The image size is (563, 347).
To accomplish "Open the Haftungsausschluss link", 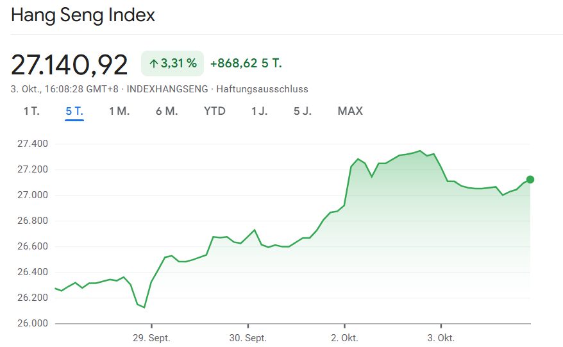I will click(262, 89).
